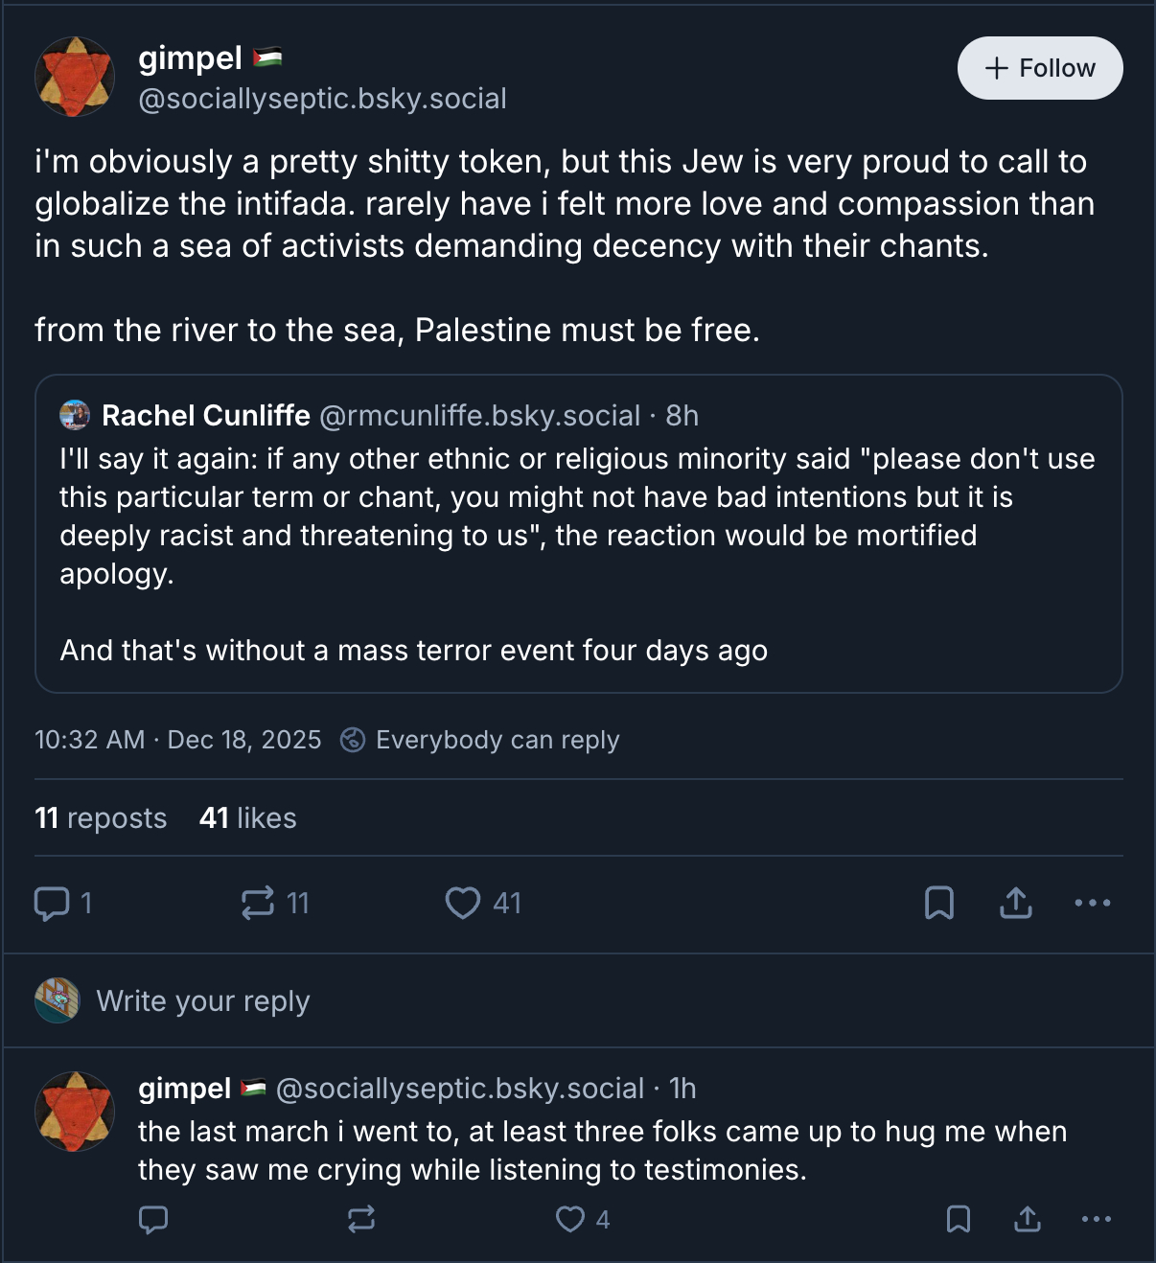
Task: Click the reply icon on the main post
Action: click(52, 903)
